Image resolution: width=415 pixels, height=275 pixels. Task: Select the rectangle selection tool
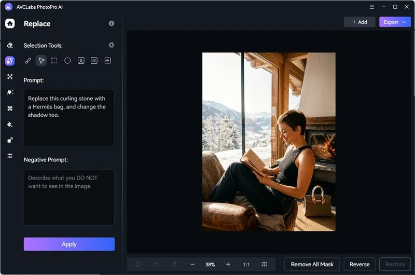pos(54,61)
